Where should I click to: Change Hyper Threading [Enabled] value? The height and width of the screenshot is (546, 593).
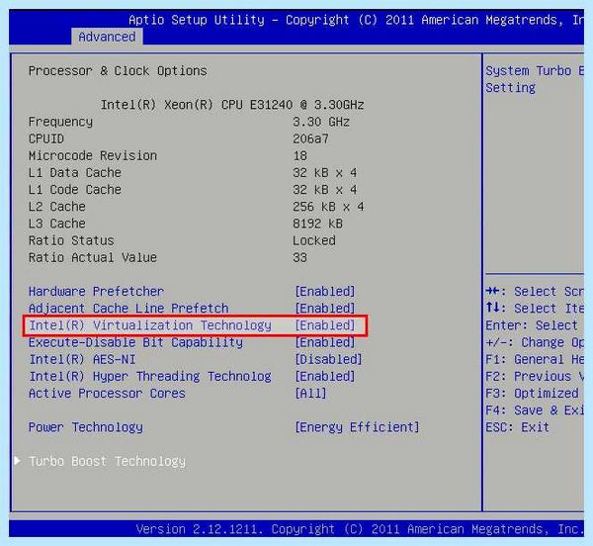pos(325,377)
